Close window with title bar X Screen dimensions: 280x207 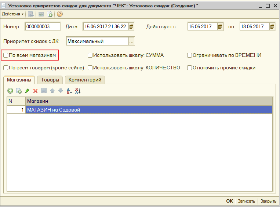coord(275,6)
